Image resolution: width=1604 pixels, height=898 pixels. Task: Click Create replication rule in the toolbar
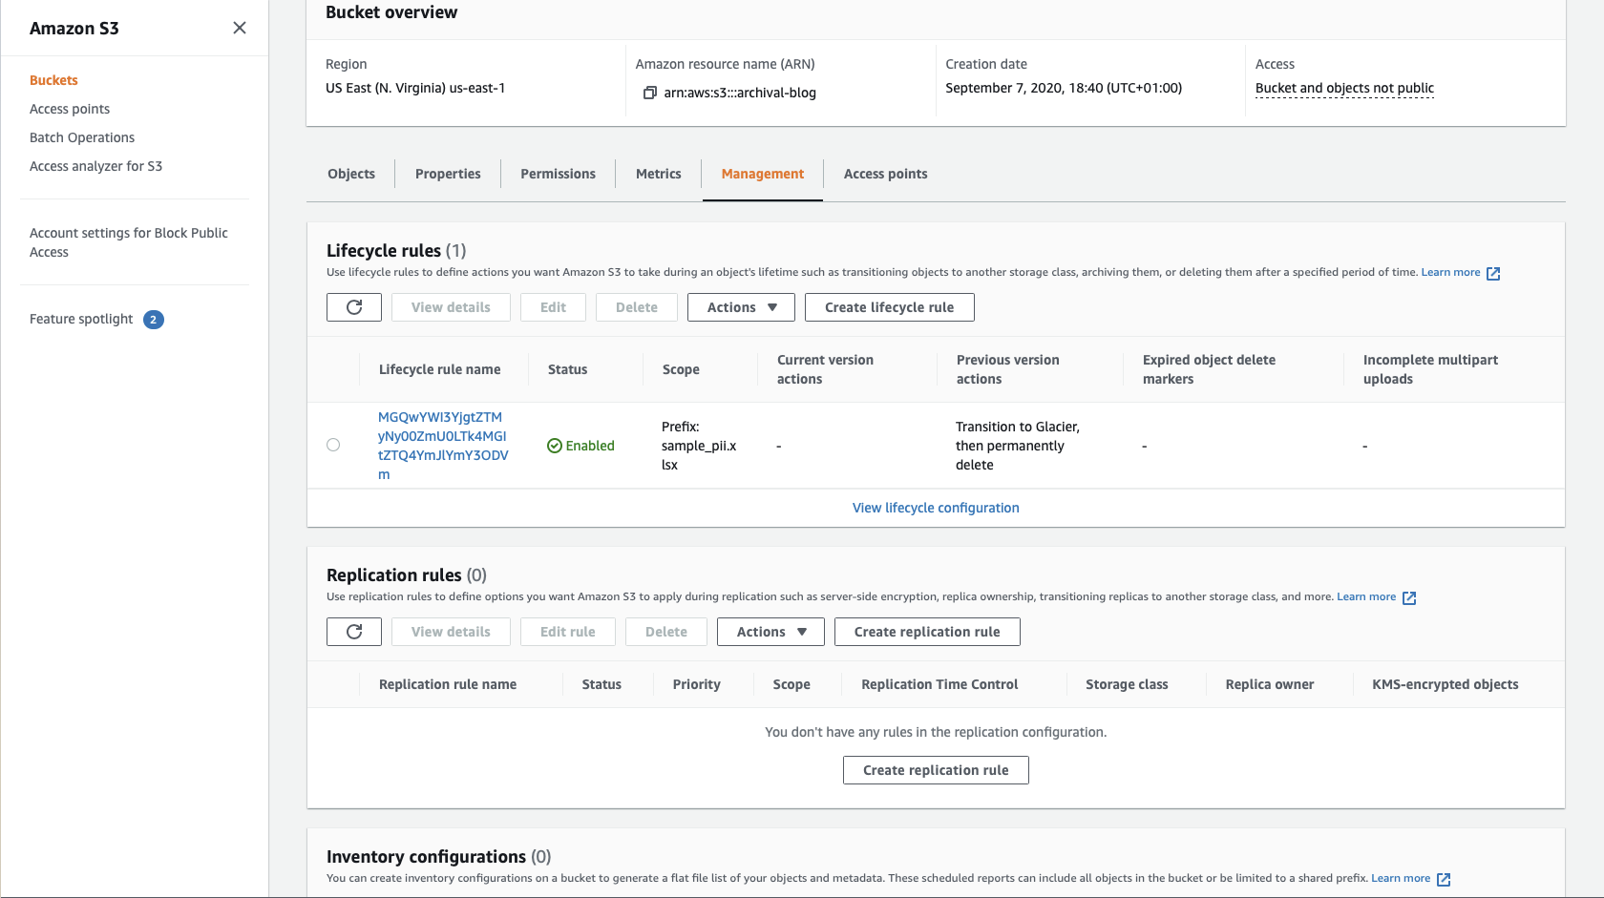(927, 632)
